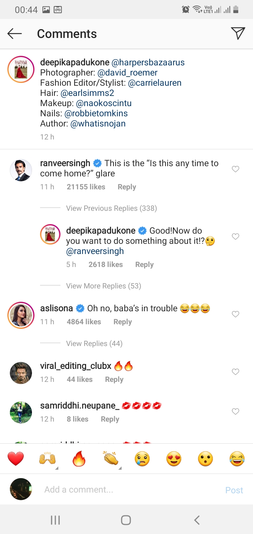Insert the red heart emoji reaction
Screen dimensions: 253x534
coord(16,459)
